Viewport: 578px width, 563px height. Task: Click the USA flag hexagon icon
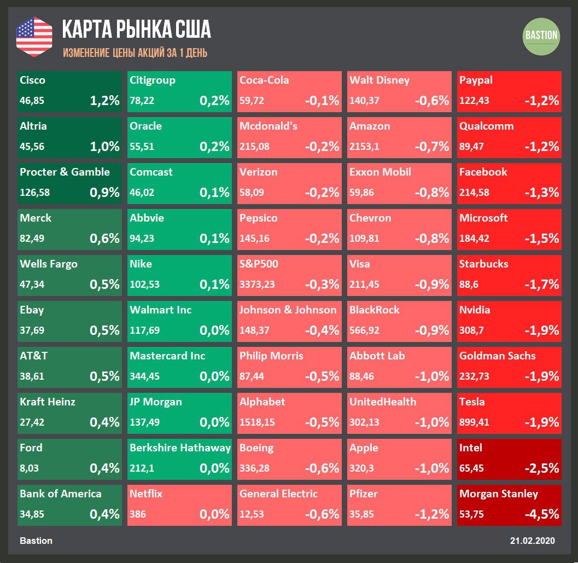(34, 37)
